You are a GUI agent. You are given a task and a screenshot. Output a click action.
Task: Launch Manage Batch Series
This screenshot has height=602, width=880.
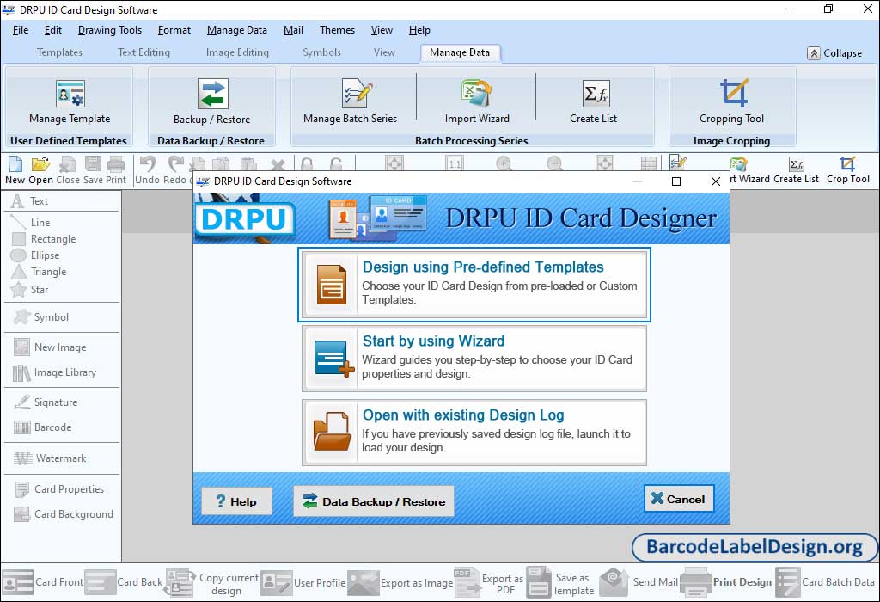[x=351, y=101]
